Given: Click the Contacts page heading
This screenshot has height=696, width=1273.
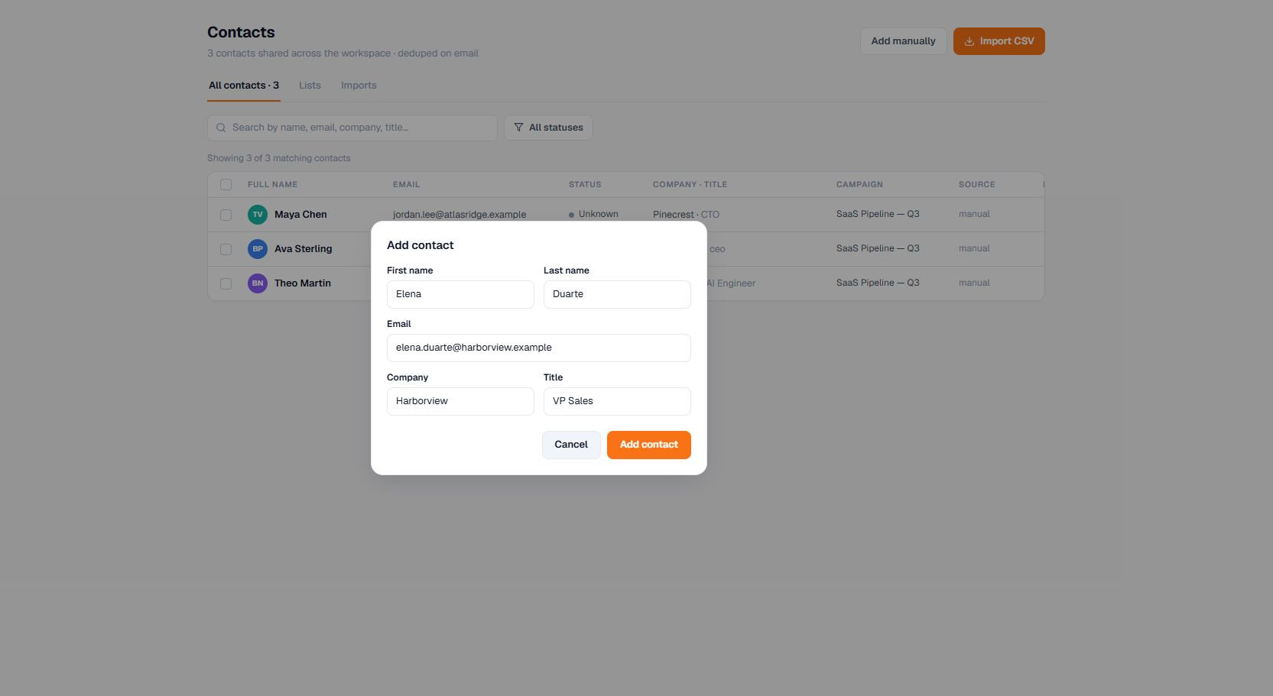Looking at the screenshot, I should click(x=241, y=32).
